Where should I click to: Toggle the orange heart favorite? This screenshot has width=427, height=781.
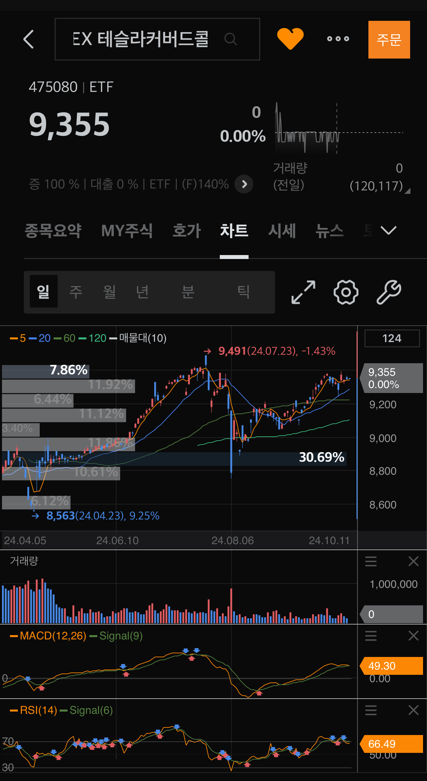coord(290,39)
